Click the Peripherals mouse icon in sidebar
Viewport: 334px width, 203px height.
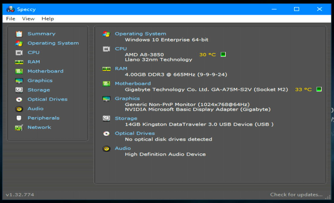tap(19, 118)
